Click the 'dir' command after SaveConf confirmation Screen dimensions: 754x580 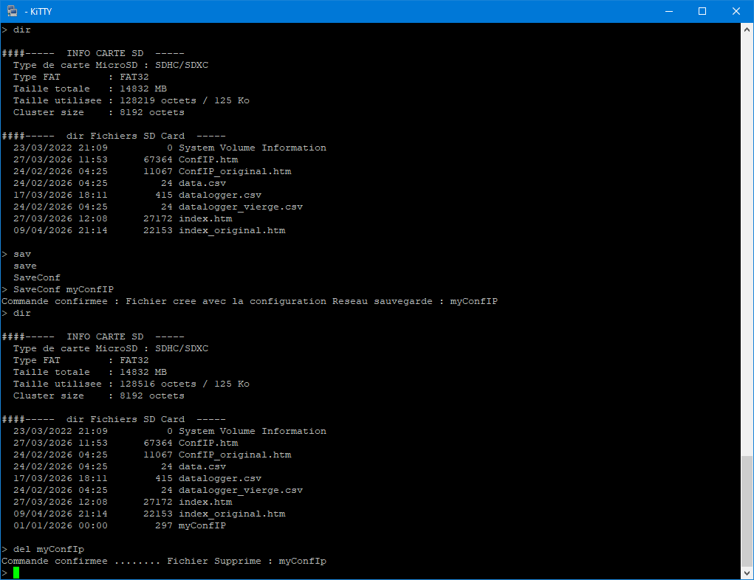22,314
